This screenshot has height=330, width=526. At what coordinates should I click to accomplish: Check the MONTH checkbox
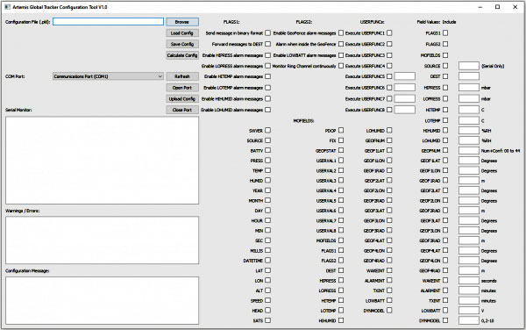(267, 200)
